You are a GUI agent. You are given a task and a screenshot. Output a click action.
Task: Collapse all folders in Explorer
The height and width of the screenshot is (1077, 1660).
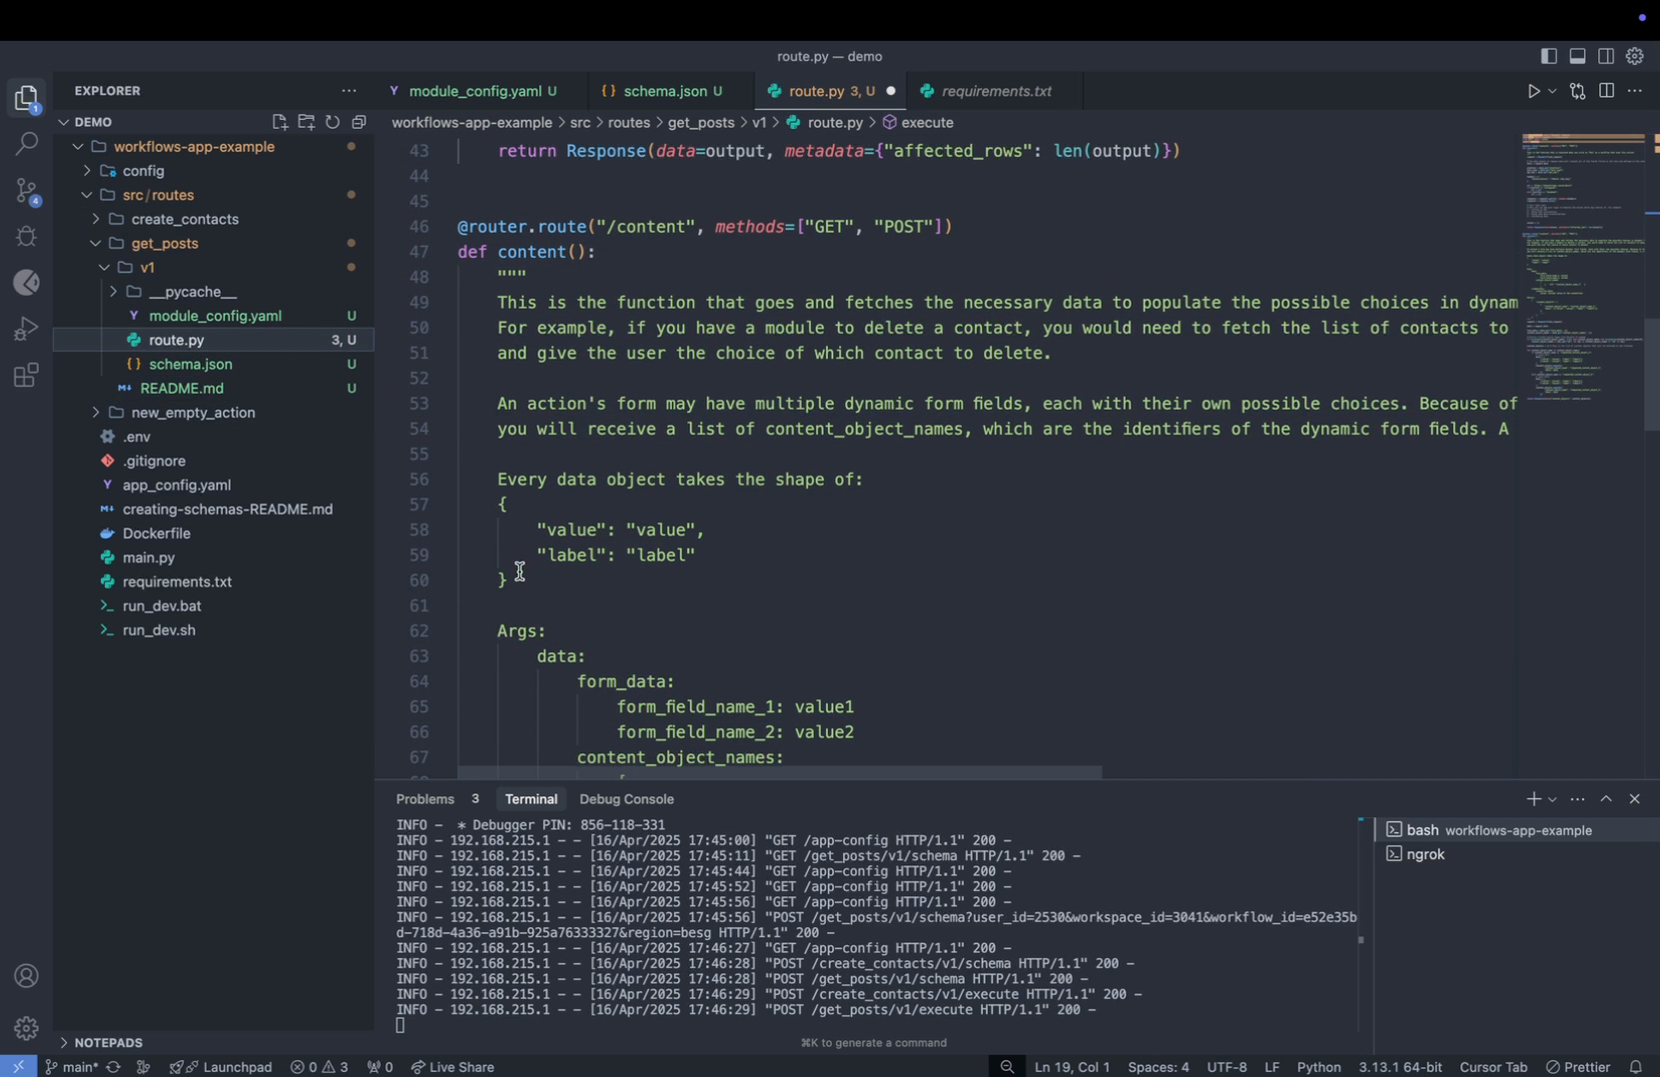point(360,122)
